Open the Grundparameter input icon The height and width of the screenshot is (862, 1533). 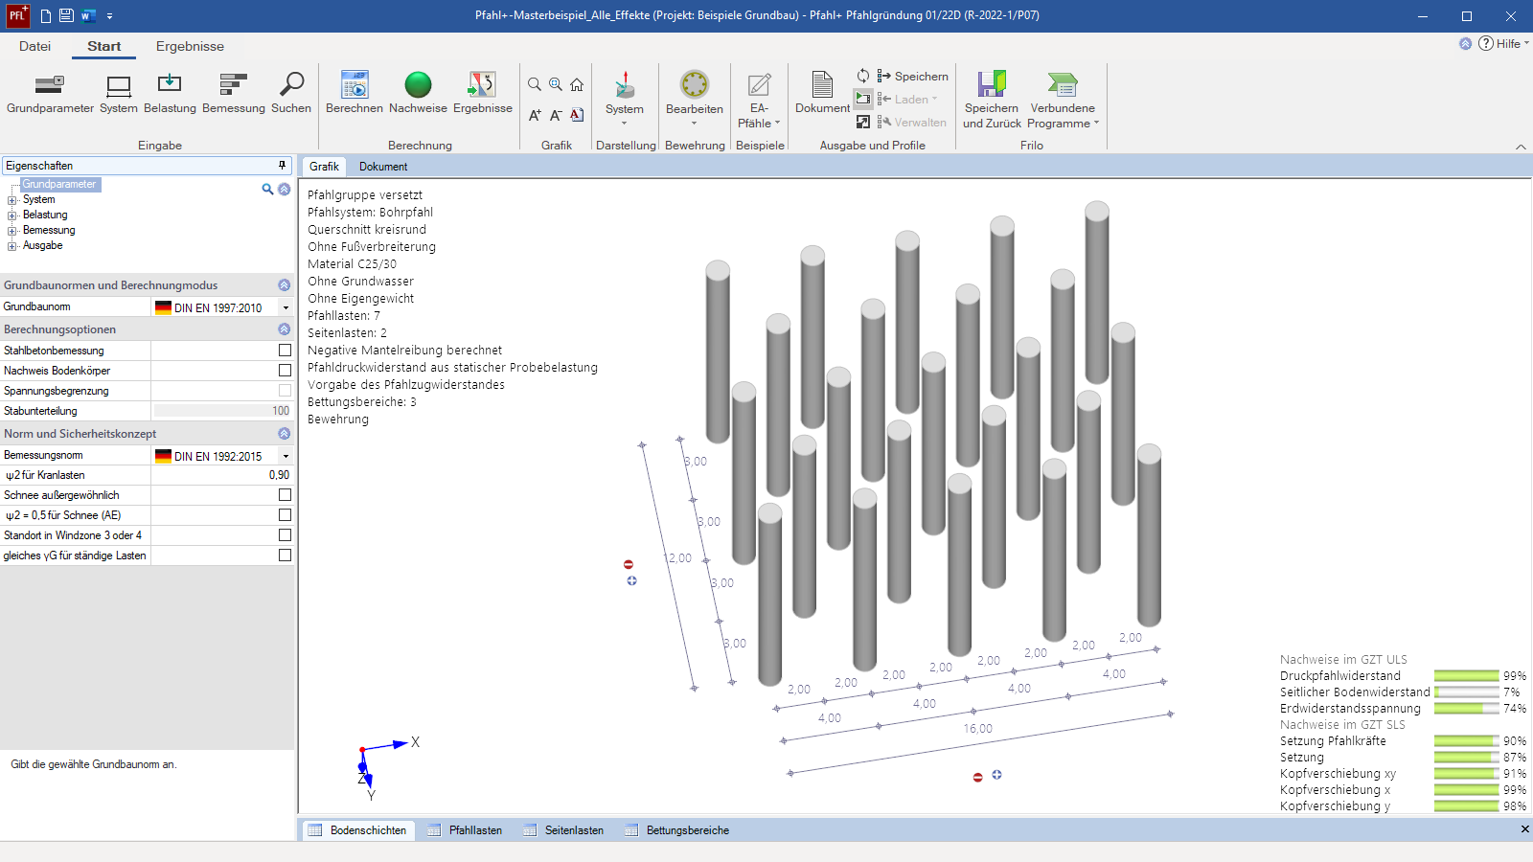[50, 84]
